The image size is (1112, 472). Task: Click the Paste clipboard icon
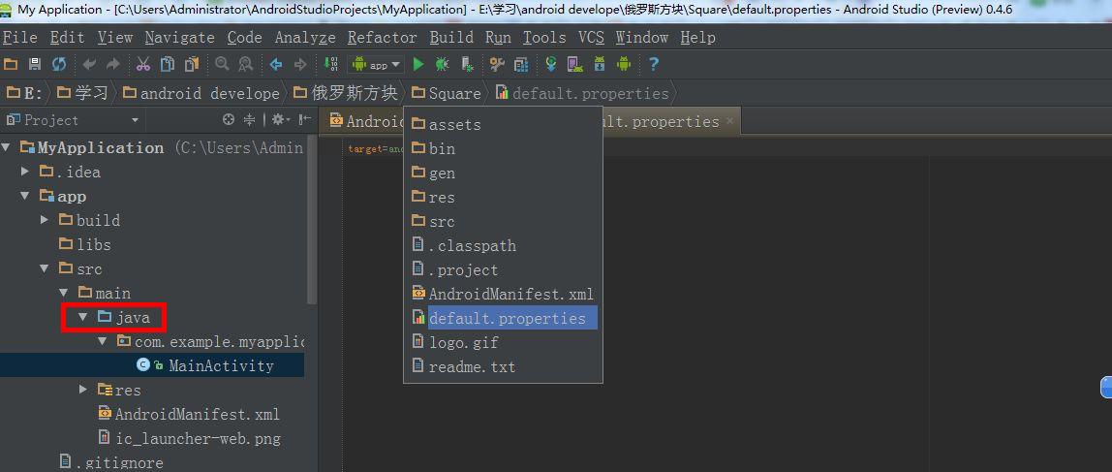[192, 65]
